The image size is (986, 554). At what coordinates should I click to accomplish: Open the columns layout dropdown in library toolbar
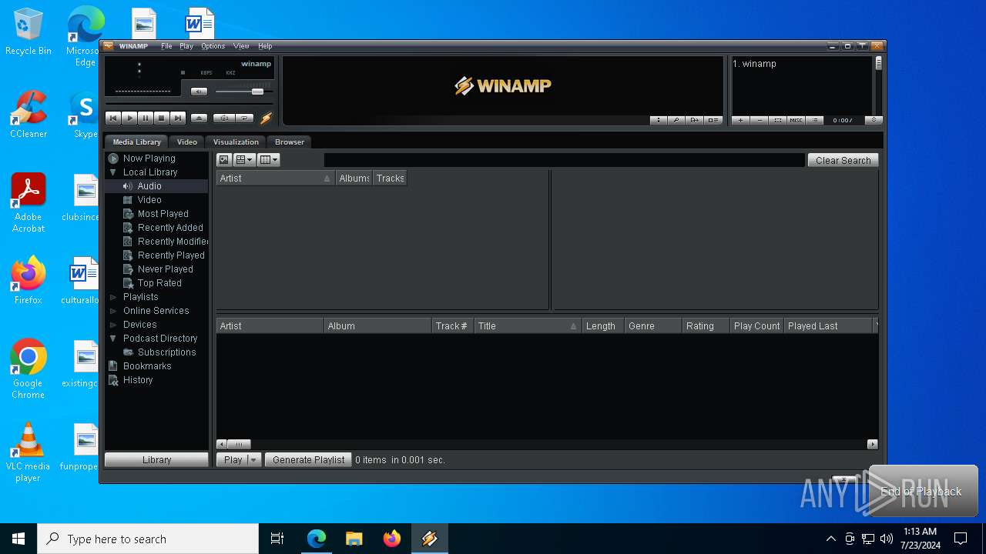tap(269, 160)
